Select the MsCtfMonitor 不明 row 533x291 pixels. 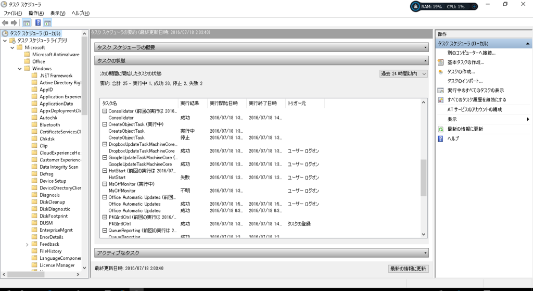(261, 191)
